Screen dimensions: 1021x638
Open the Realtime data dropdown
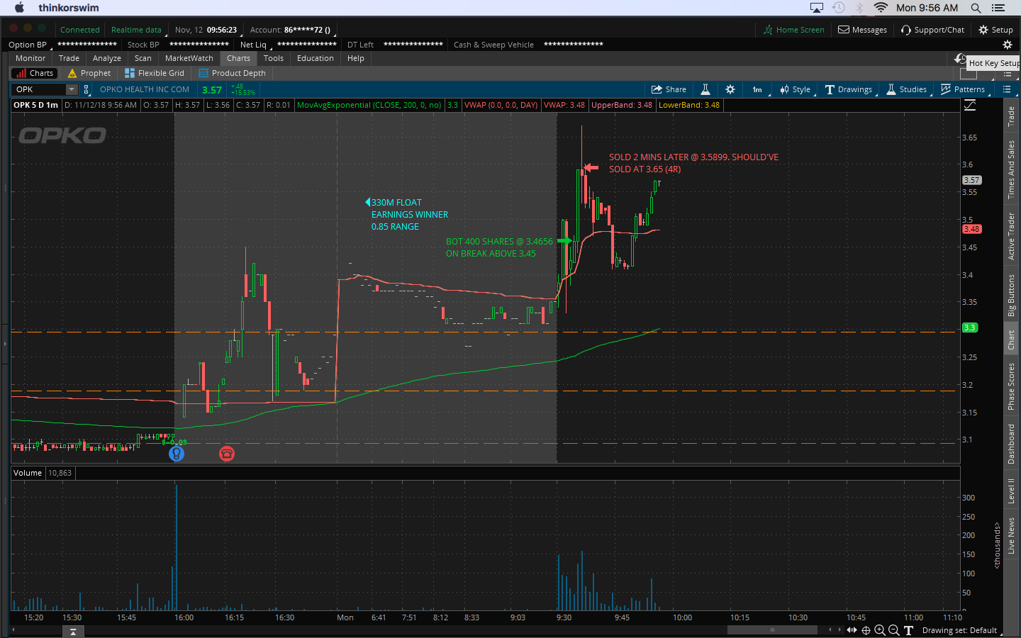tap(138, 30)
